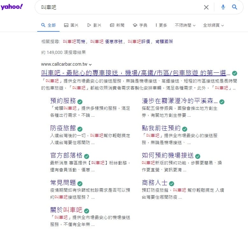The image size is (248, 238).
Task: Open the 常見問題 sitelink
Action: click(63, 182)
